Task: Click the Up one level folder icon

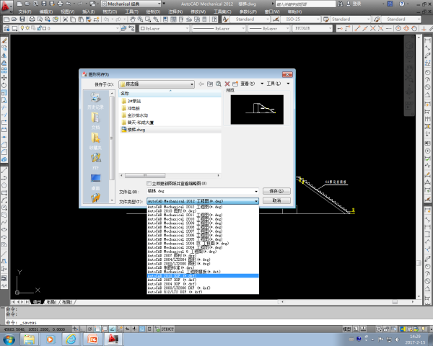Action: [x=210, y=84]
